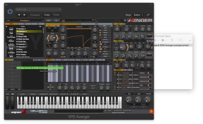203x124 pixels.
Task: Click the filter cutoff knob
Action: tap(123, 47)
